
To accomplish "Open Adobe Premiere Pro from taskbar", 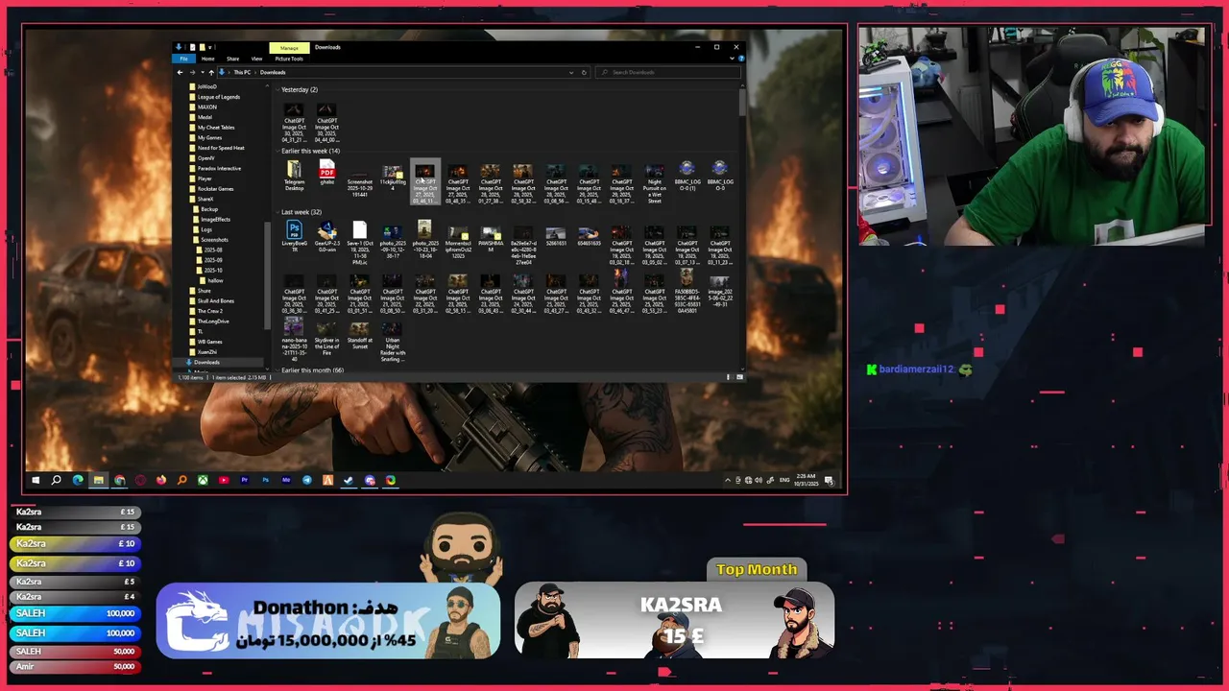I will pos(245,480).
